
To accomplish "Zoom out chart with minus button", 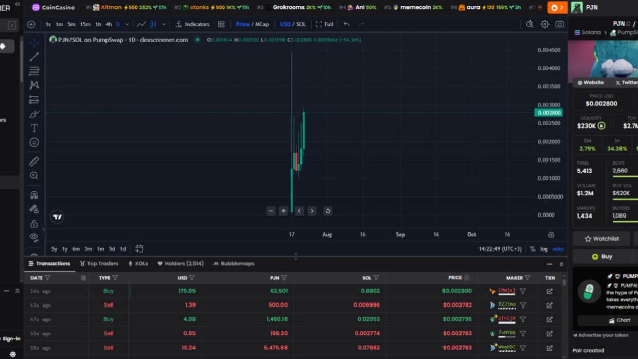I will coord(271,211).
